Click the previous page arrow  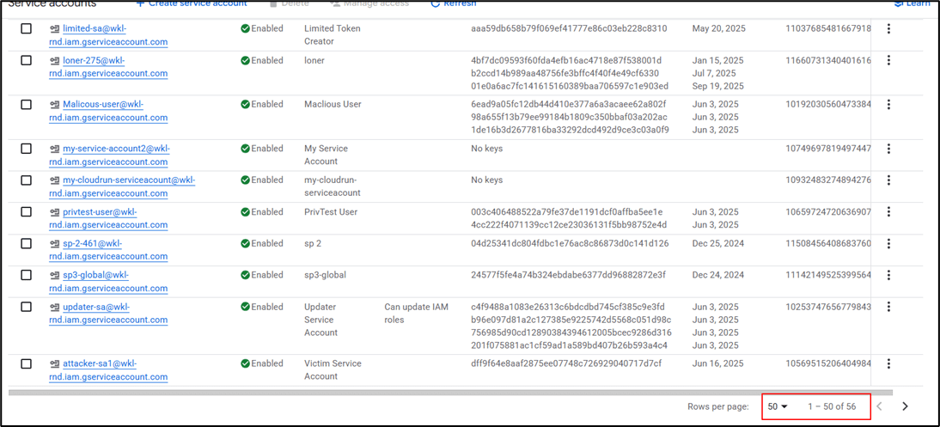point(879,406)
